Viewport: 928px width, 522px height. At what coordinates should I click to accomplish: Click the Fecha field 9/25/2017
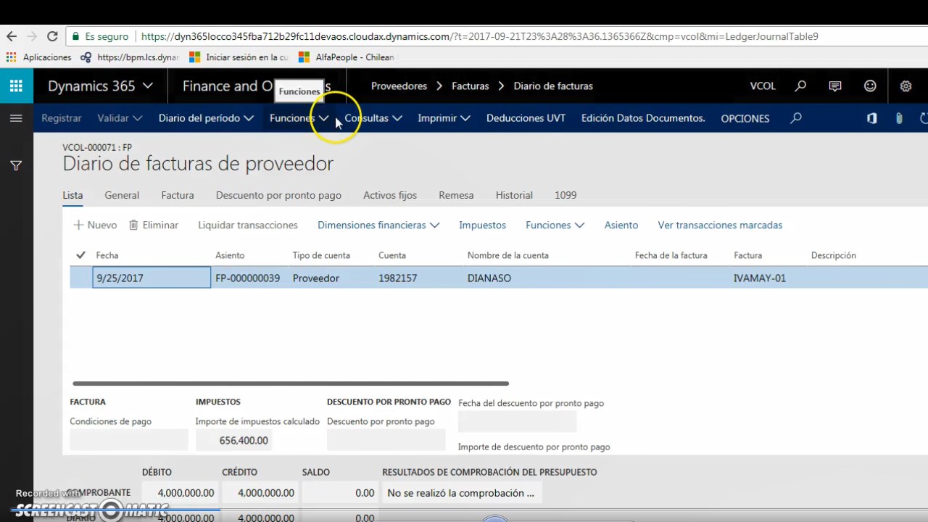coord(152,278)
